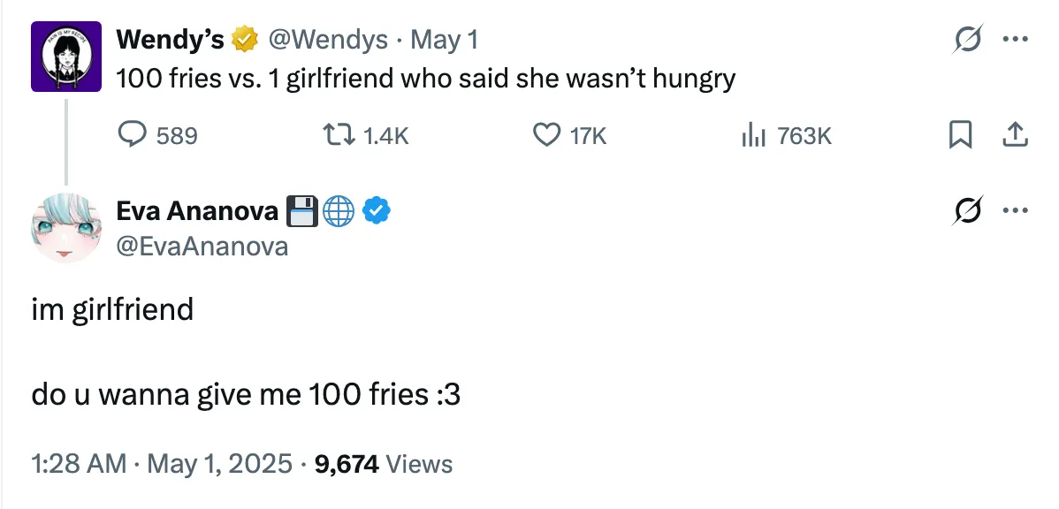
Task: Click the @EvaAnanova handle
Action: (x=202, y=246)
